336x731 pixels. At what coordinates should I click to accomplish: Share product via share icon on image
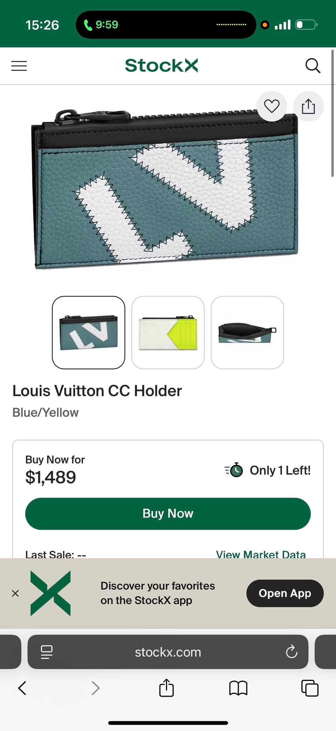pyautogui.click(x=308, y=106)
